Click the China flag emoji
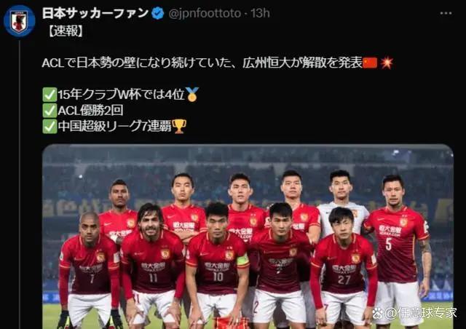466x329 pixels. click(370, 63)
